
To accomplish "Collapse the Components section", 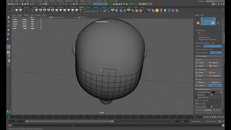I will coord(196,69).
